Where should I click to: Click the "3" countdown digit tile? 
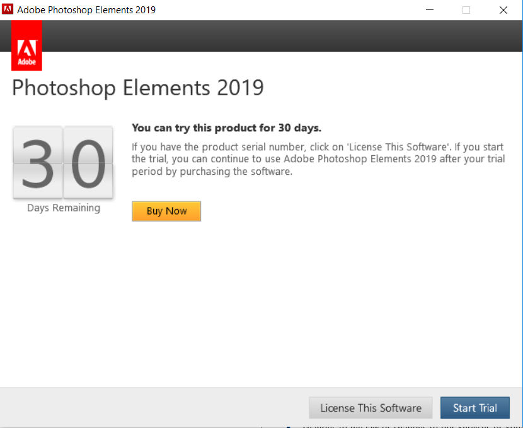pyautogui.click(x=38, y=163)
